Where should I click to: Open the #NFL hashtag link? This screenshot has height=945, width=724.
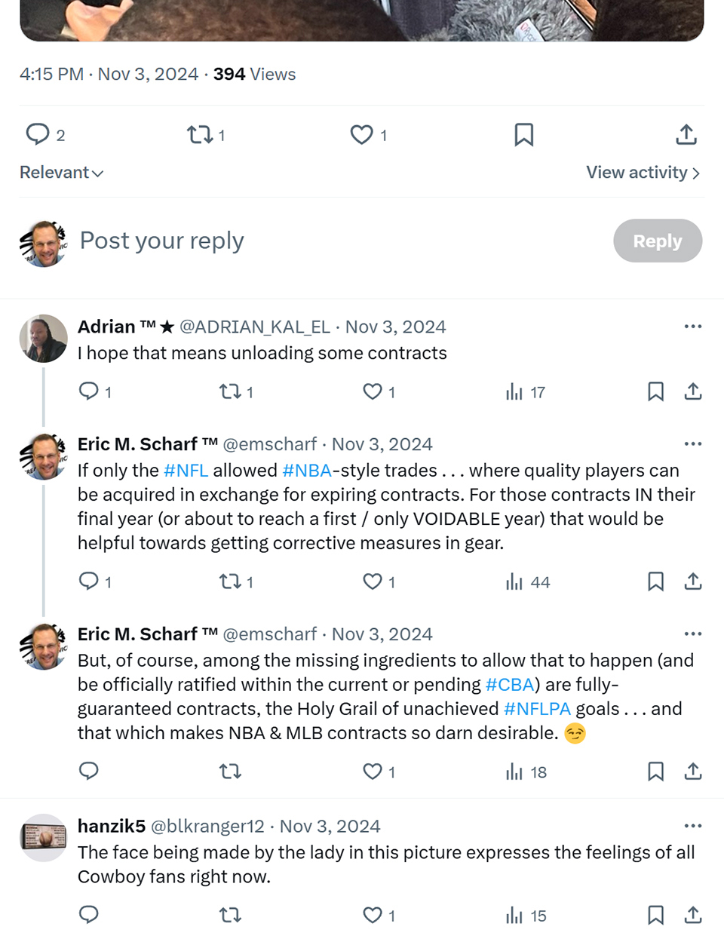[186, 471]
